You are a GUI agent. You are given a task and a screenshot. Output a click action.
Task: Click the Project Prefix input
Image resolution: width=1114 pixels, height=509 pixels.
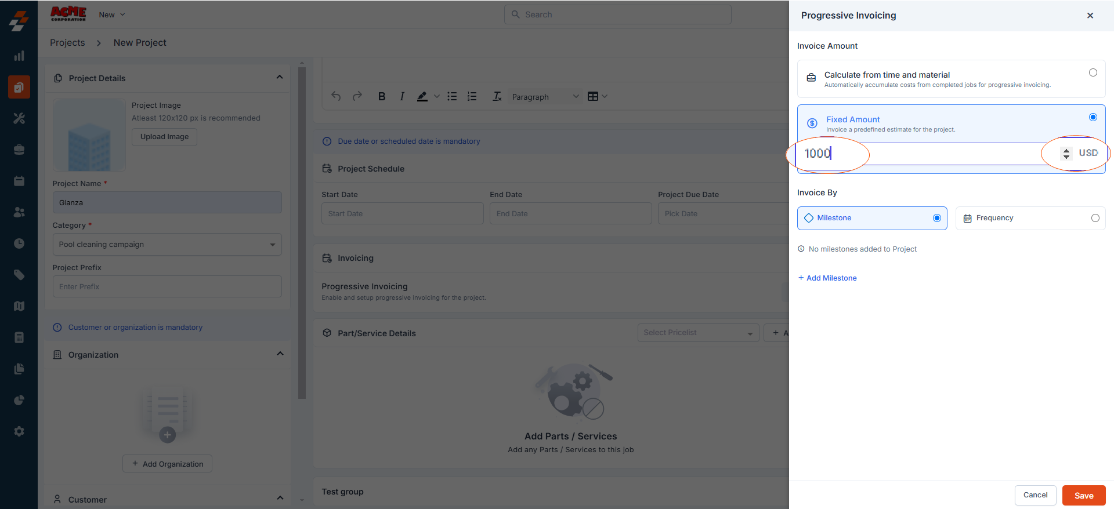pyautogui.click(x=167, y=286)
